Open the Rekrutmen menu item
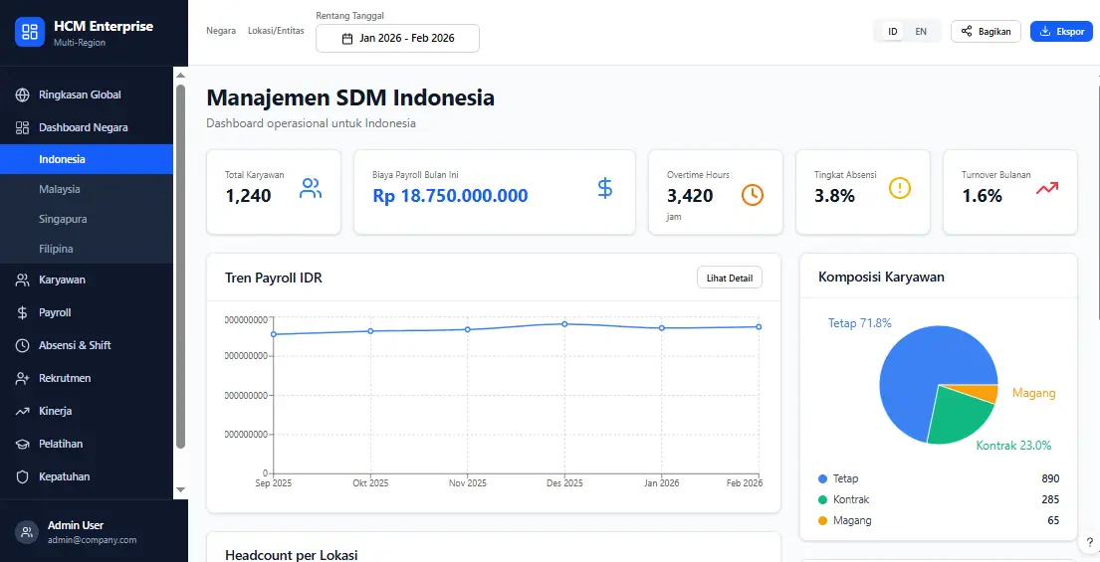This screenshot has width=1100, height=562. coord(87,378)
